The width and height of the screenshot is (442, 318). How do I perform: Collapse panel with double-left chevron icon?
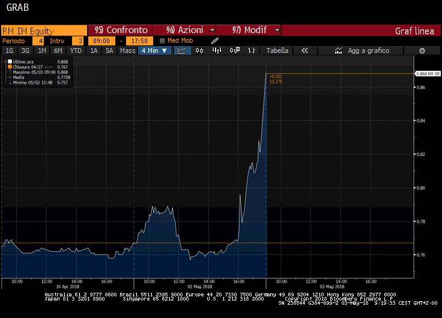coord(305,50)
